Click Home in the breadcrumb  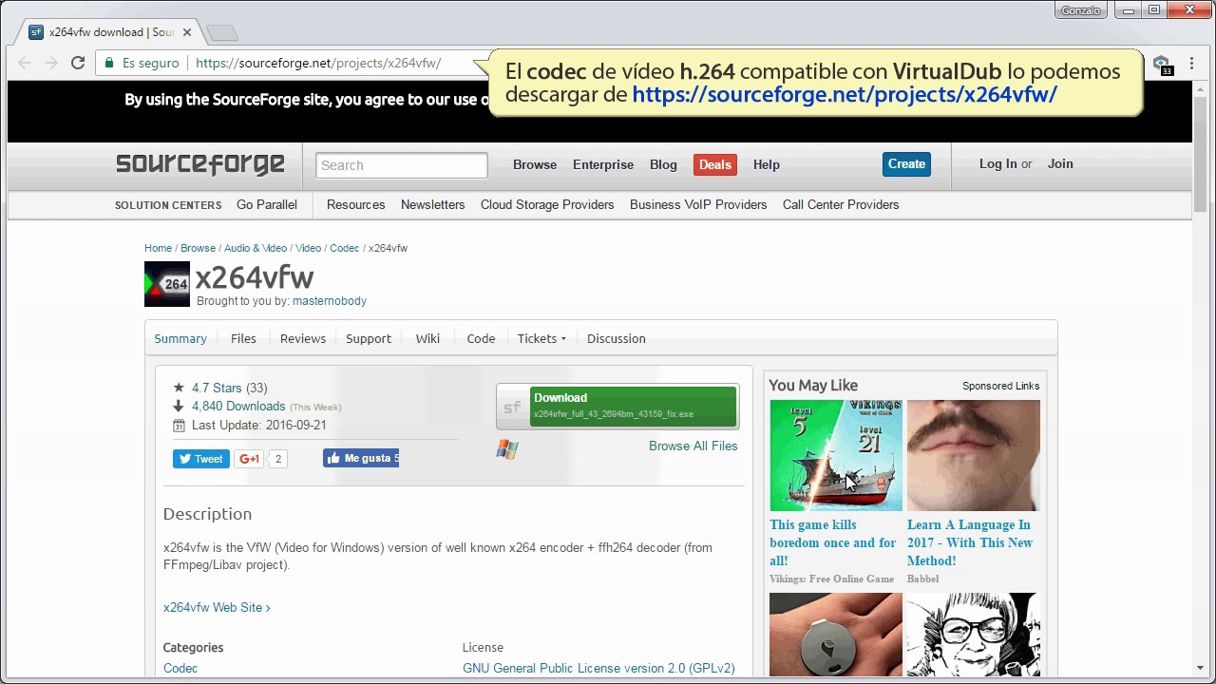pyautogui.click(x=158, y=248)
